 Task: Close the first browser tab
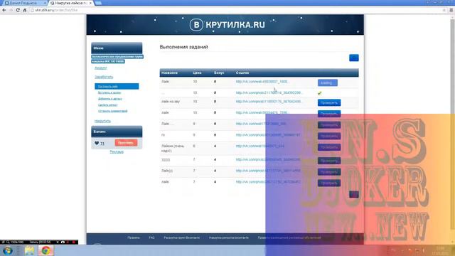point(45,3)
